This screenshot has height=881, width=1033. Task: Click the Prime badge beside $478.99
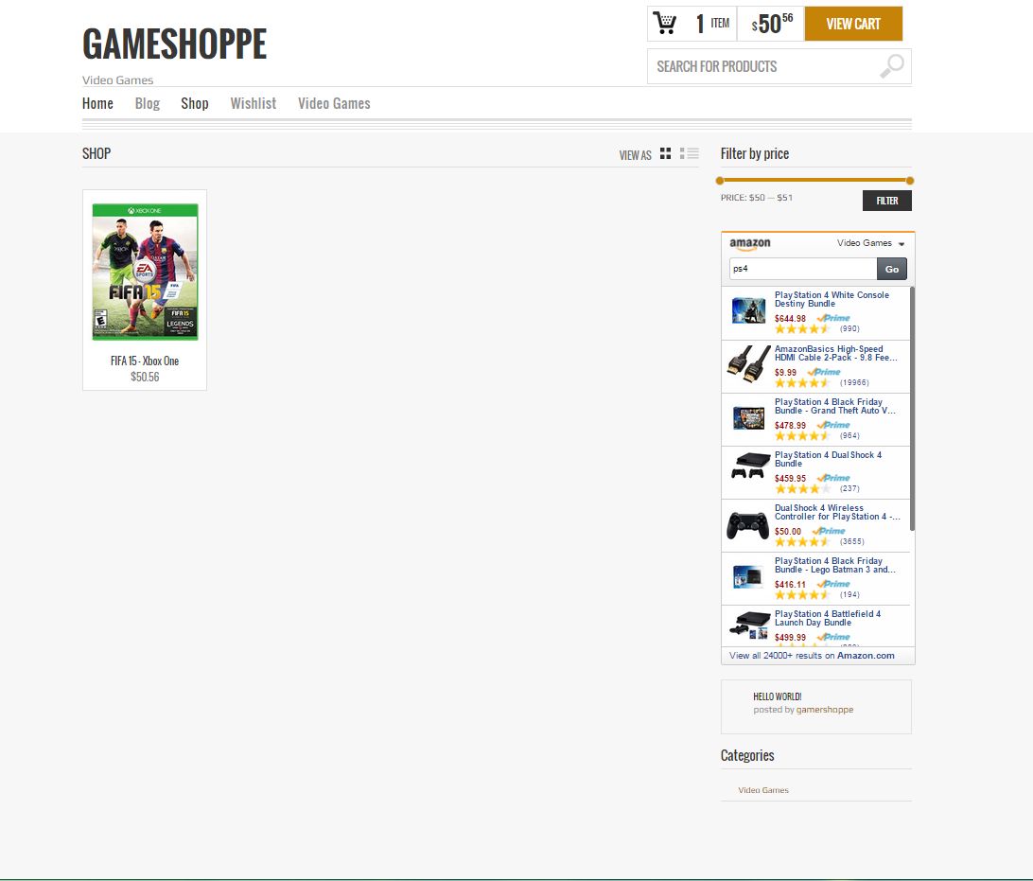pos(833,425)
